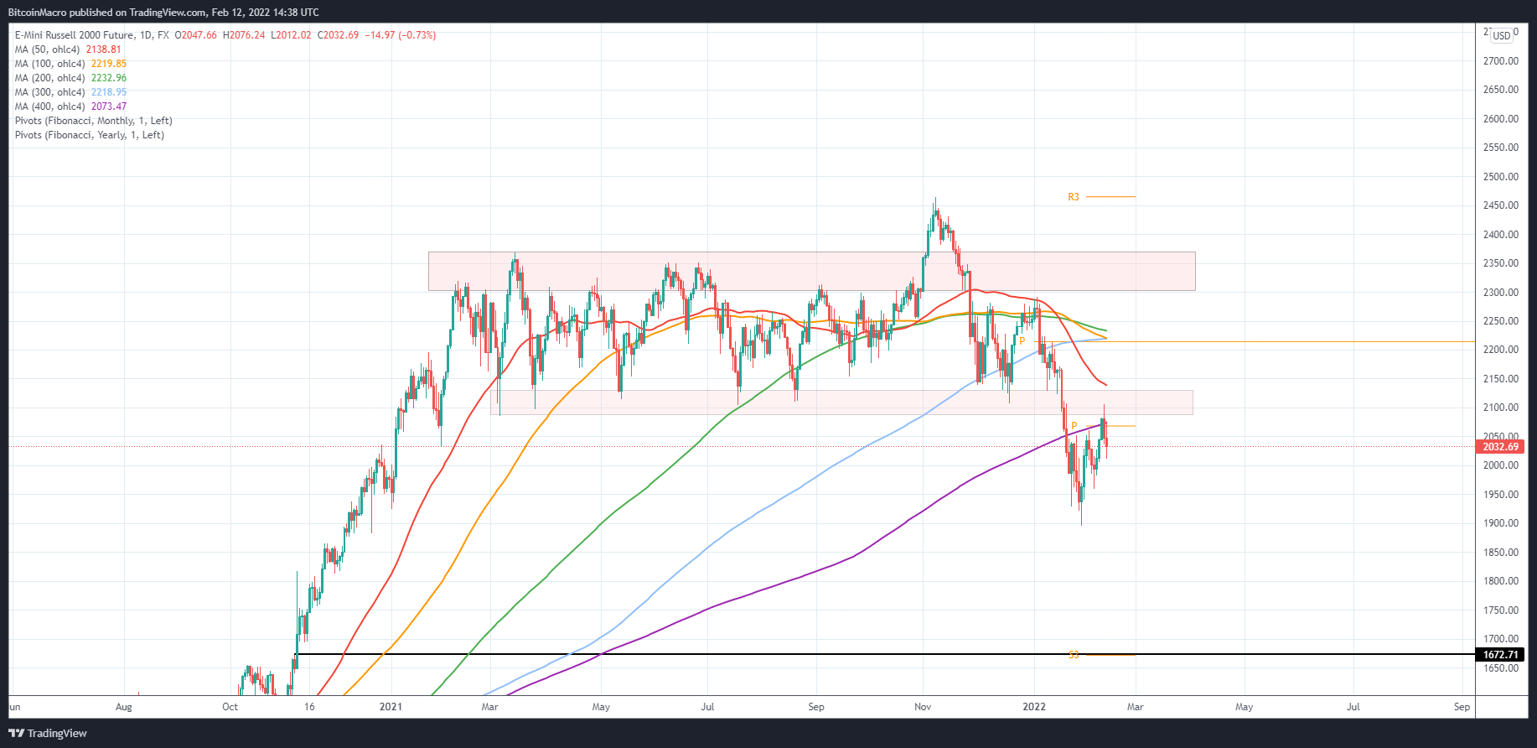The height and width of the screenshot is (748, 1537).
Task: Click the 2500.00 price axis label
Action: [x=1501, y=177]
